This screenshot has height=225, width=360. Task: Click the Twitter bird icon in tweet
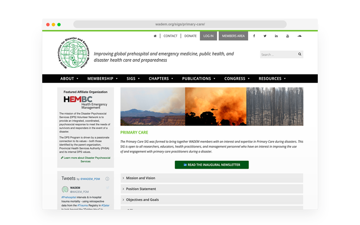(x=107, y=188)
